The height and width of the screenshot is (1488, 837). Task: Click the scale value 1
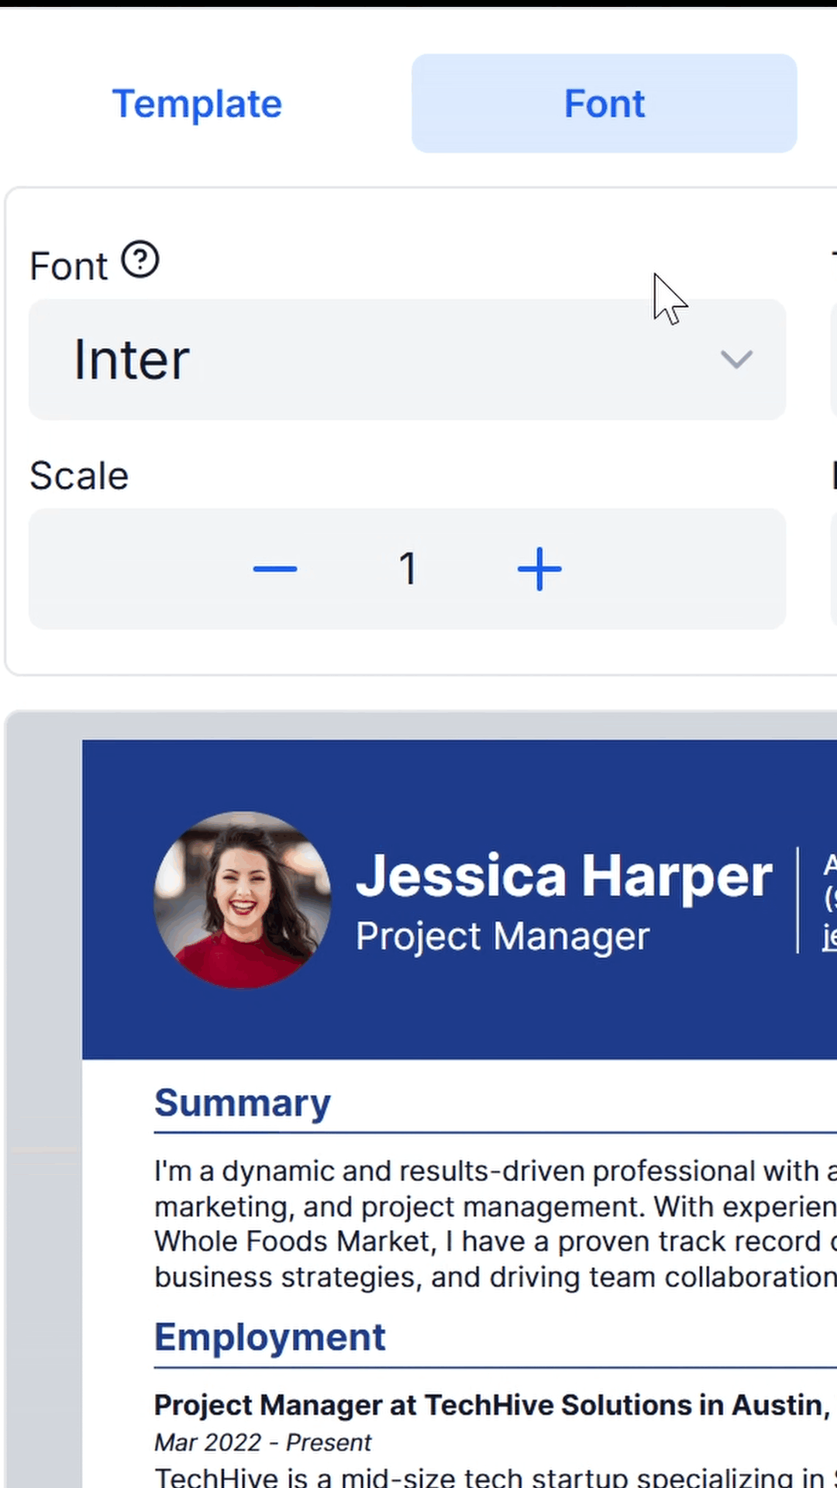pyautogui.click(x=408, y=569)
